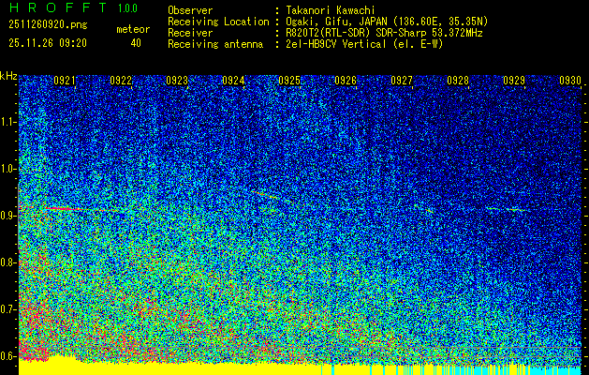Click the kHz axis unit label

[x=8, y=76]
